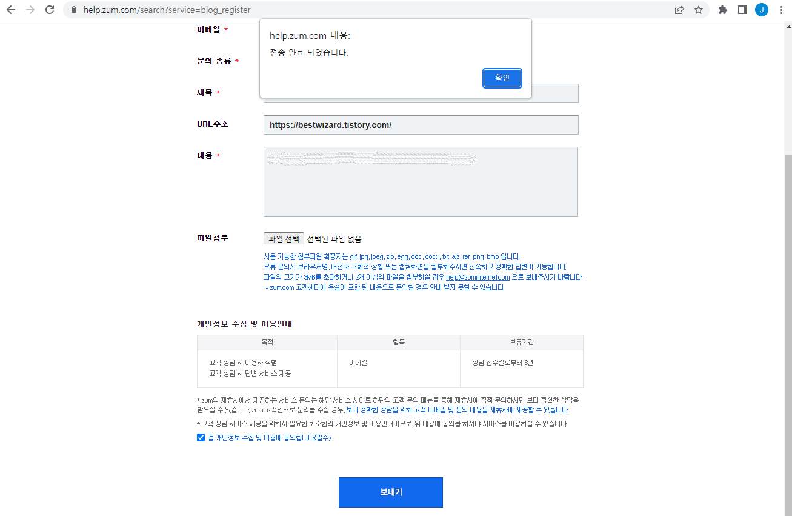Click inside the browser address bar
Image resolution: width=792 pixels, height=516 pixels.
point(182,10)
